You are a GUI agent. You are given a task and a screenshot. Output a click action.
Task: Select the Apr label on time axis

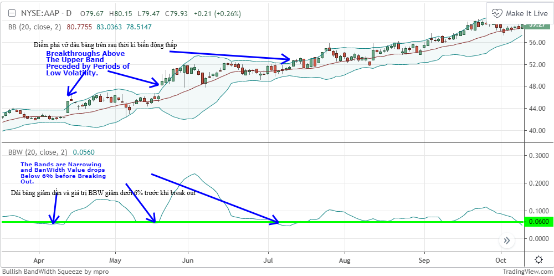point(38,260)
